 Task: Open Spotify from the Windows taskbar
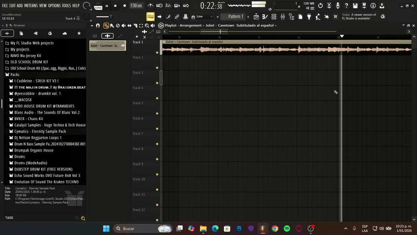point(287,228)
